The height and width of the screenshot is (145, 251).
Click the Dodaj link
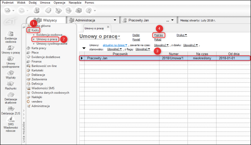(x=136, y=35)
